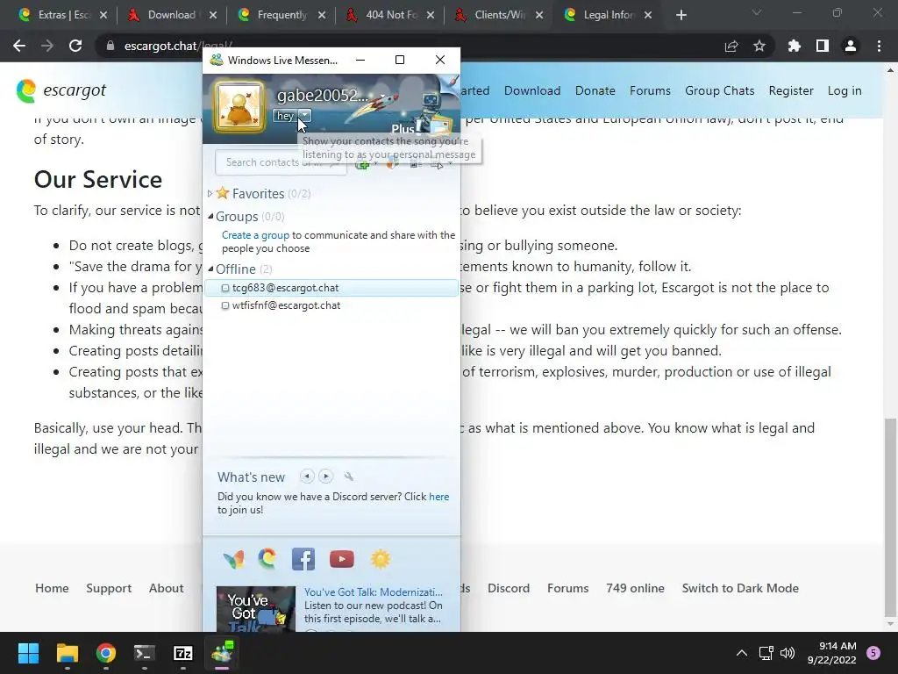
Task: Open Chrome three-dot menu
Action: [x=879, y=46]
